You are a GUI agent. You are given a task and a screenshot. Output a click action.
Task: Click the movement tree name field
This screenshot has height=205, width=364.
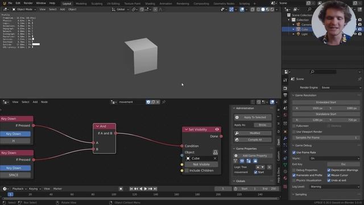(131, 102)
